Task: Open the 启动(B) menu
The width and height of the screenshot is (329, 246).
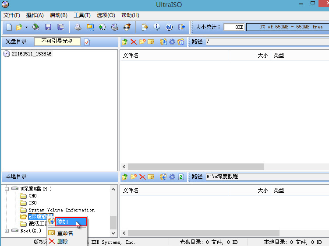Action: click(x=59, y=15)
